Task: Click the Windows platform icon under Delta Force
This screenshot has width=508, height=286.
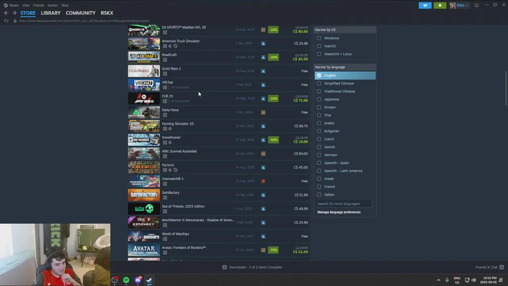Action: coord(165,115)
